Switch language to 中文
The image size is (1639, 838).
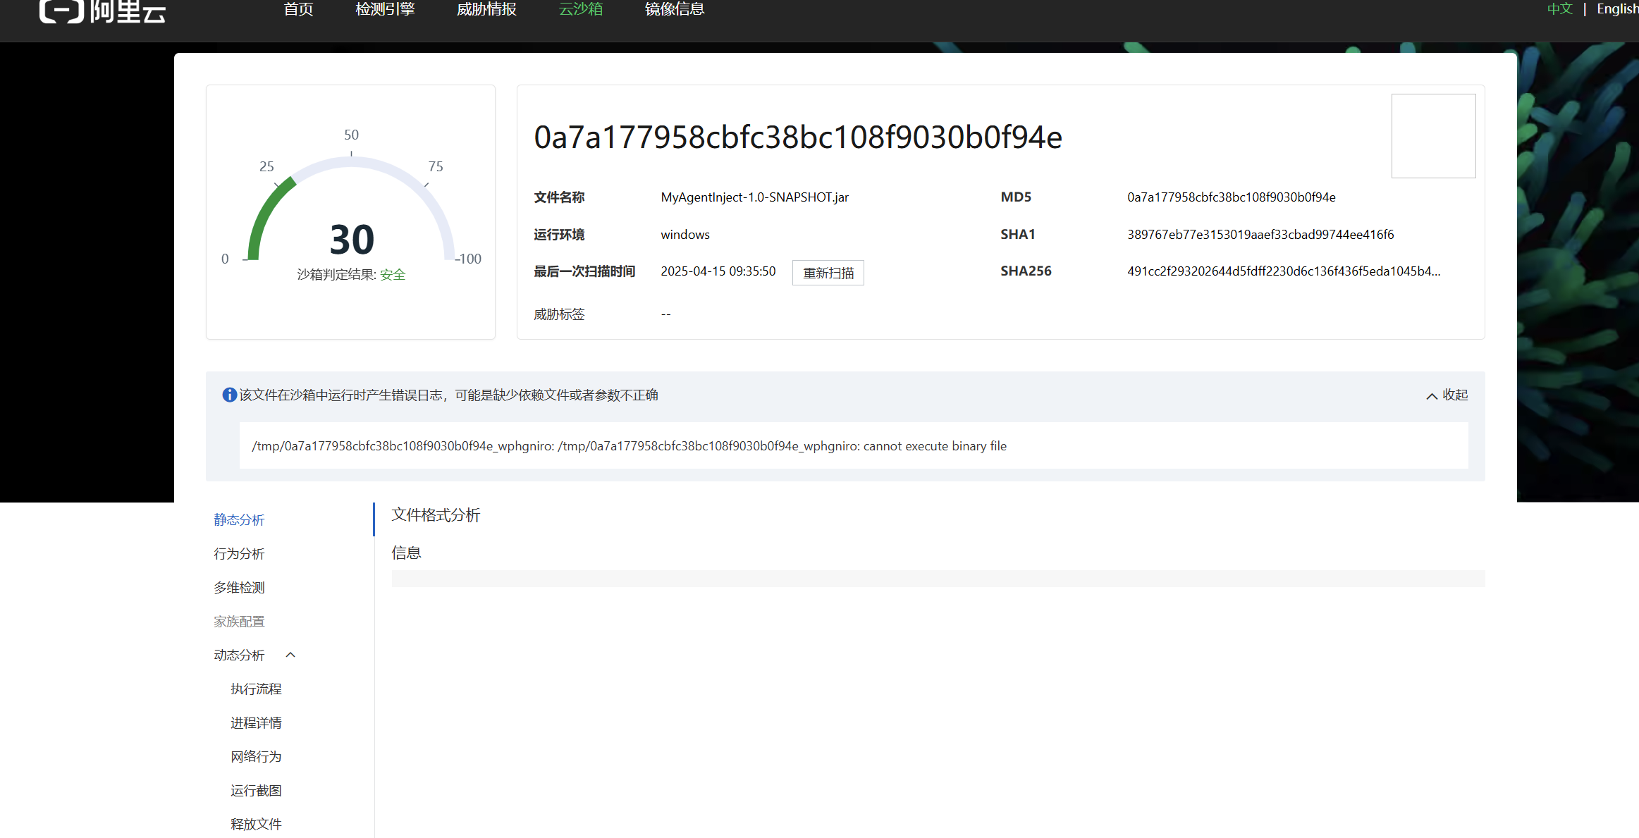pos(1559,9)
